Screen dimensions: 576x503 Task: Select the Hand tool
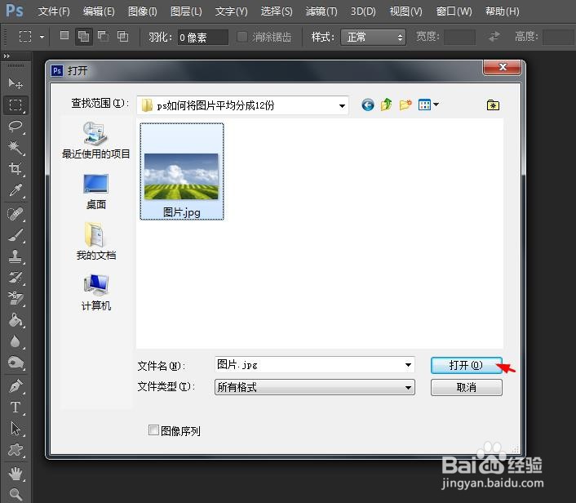15,474
